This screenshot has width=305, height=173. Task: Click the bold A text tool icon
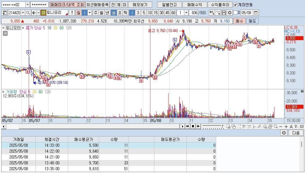291,127
